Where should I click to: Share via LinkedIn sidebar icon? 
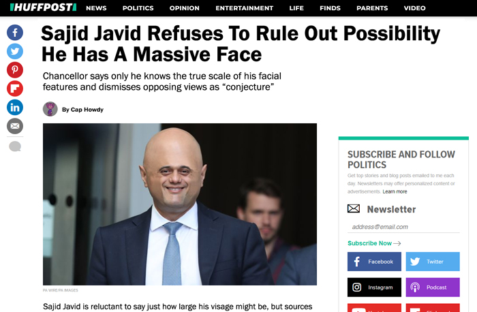(x=15, y=108)
